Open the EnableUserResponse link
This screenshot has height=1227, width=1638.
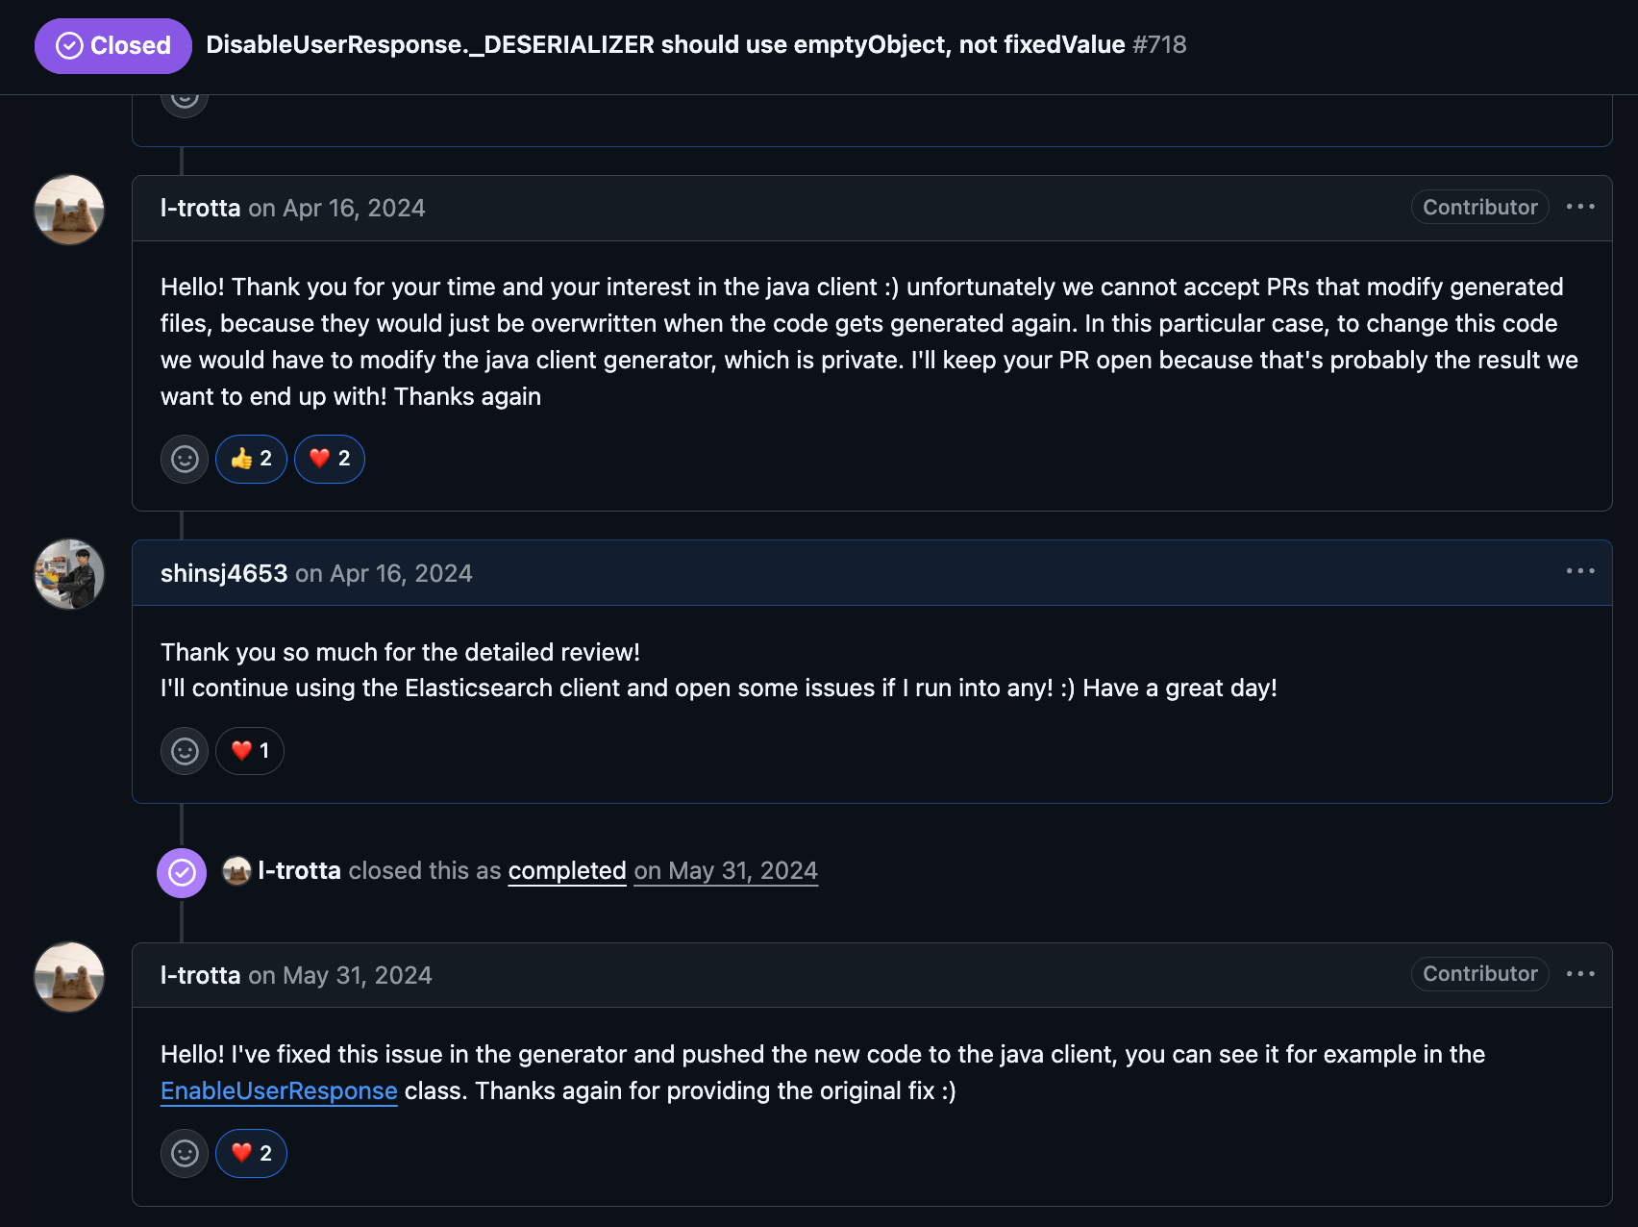[x=279, y=1091]
